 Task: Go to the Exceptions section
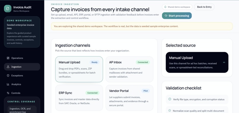(22, 76)
